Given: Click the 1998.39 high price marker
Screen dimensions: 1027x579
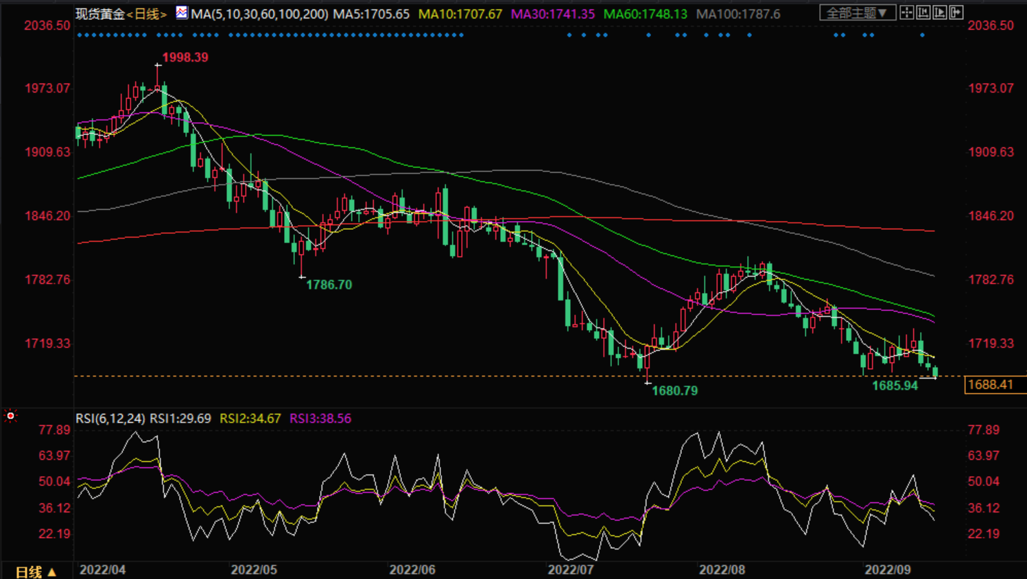Looking at the screenshot, I should tap(185, 58).
